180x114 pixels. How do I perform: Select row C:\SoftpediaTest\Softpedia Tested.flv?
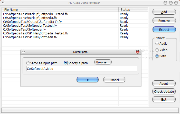[75, 26]
